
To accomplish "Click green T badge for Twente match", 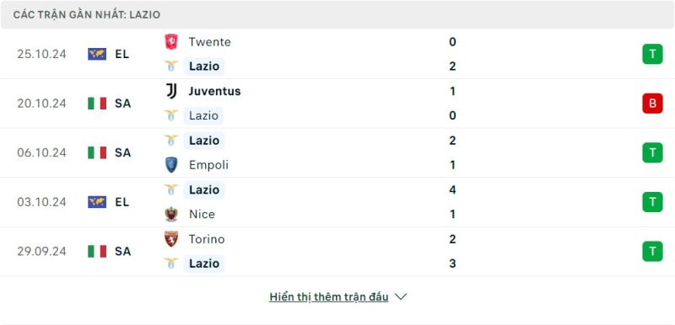I will (652, 54).
